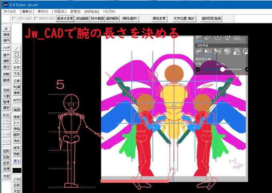Select the 点 point tool
This screenshot has height=193, width=272.
pos(6,29)
